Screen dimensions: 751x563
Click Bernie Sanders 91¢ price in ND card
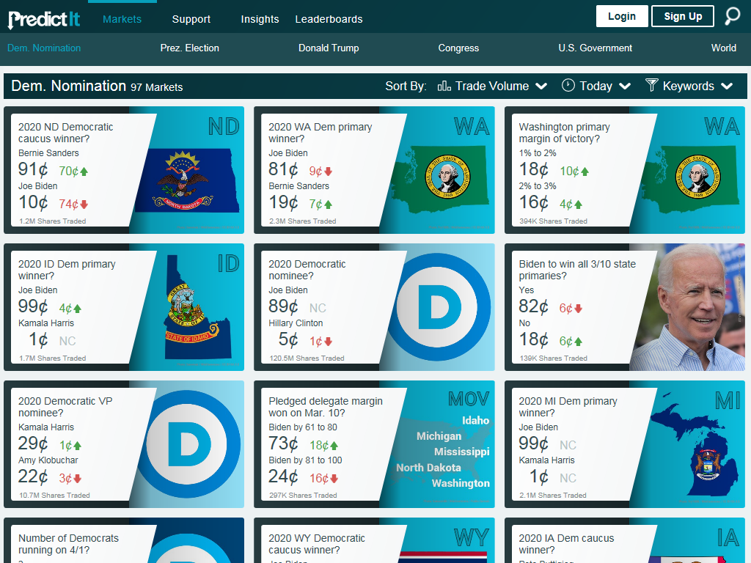pyautogui.click(x=33, y=169)
